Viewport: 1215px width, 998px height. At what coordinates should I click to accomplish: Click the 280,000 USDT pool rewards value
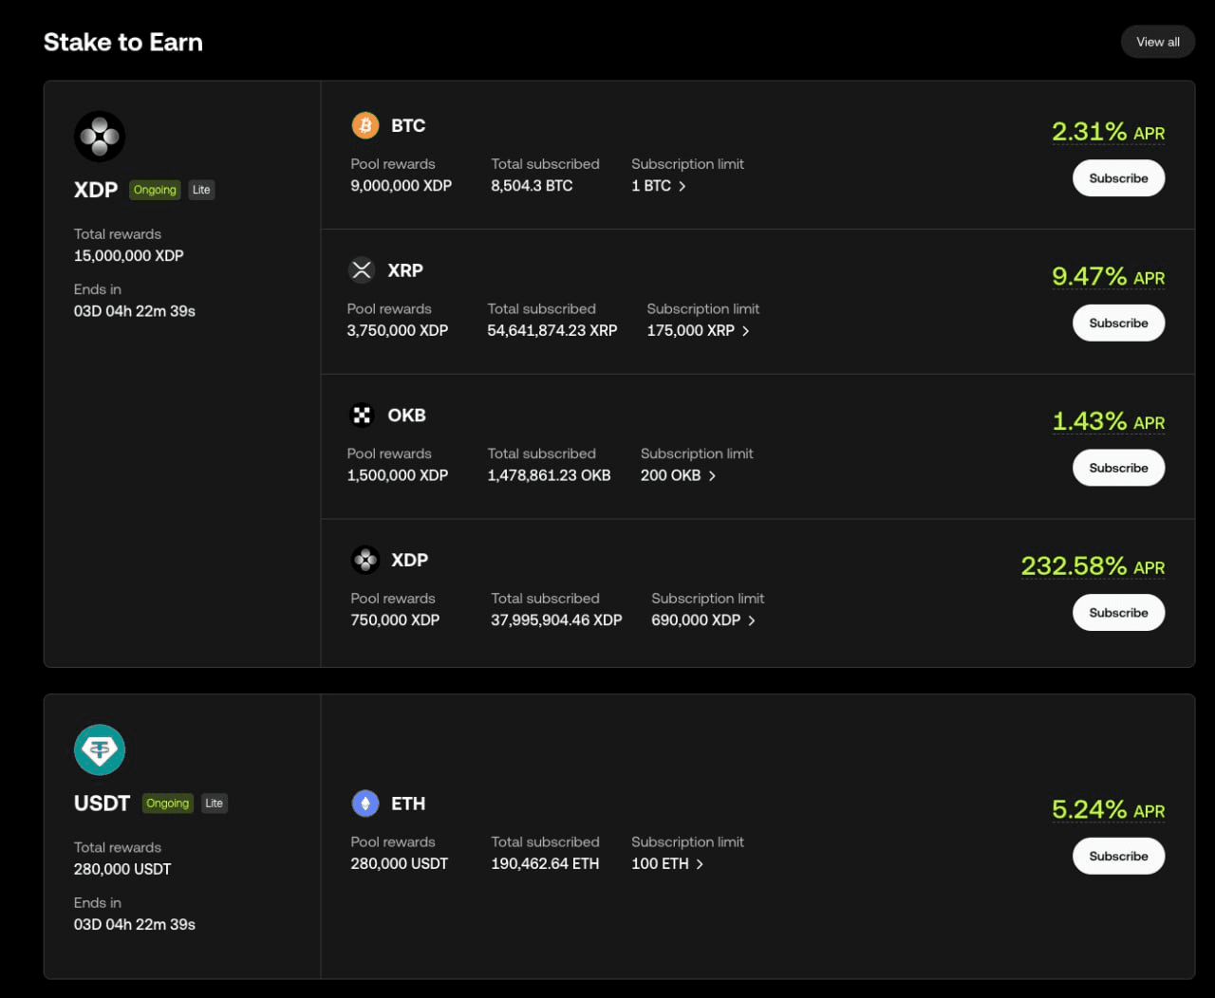400,864
